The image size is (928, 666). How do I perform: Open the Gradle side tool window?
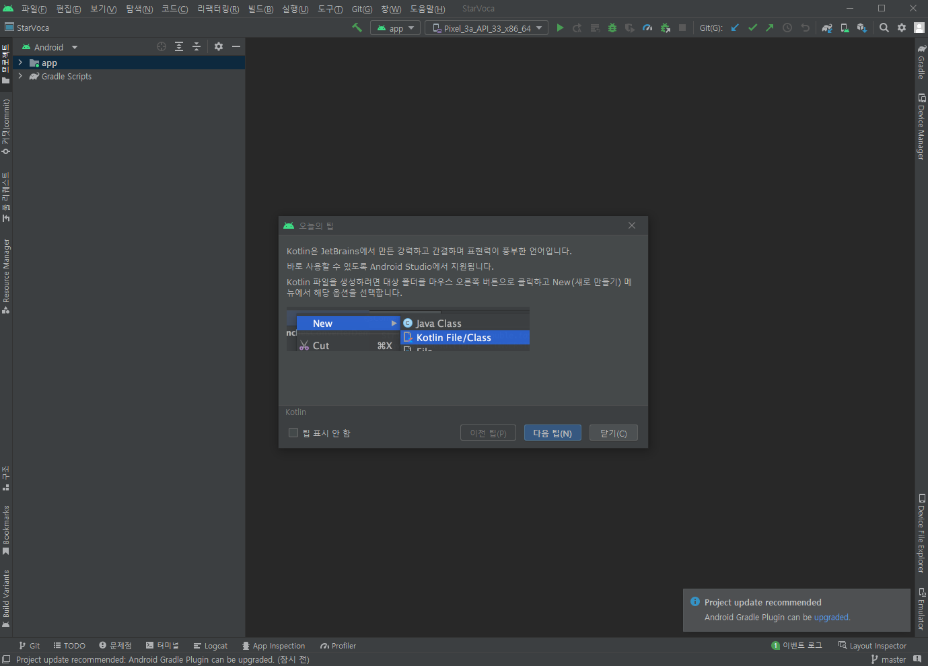click(x=921, y=62)
